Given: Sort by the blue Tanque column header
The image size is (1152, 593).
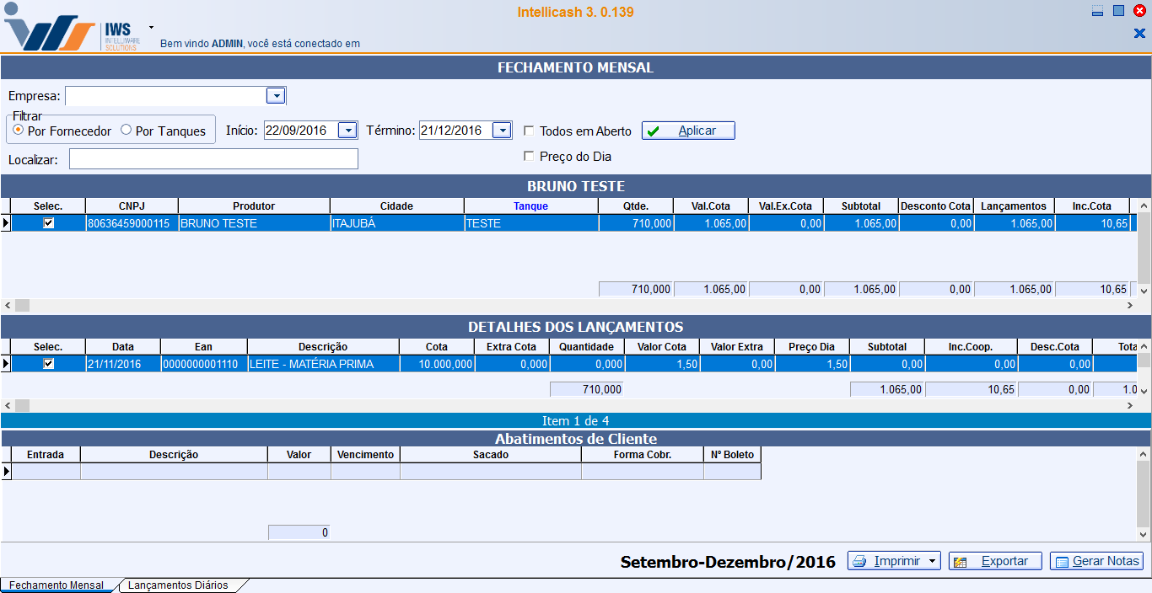Looking at the screenshot, I should tap(531, 206).
